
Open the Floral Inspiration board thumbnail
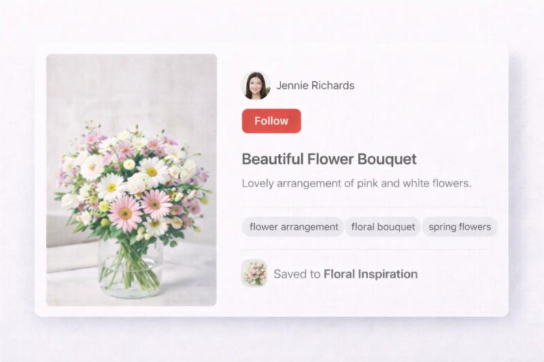(x=254, y=273)
